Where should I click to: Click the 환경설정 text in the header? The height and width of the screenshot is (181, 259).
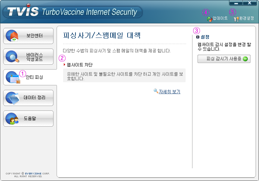coord(246,19)
